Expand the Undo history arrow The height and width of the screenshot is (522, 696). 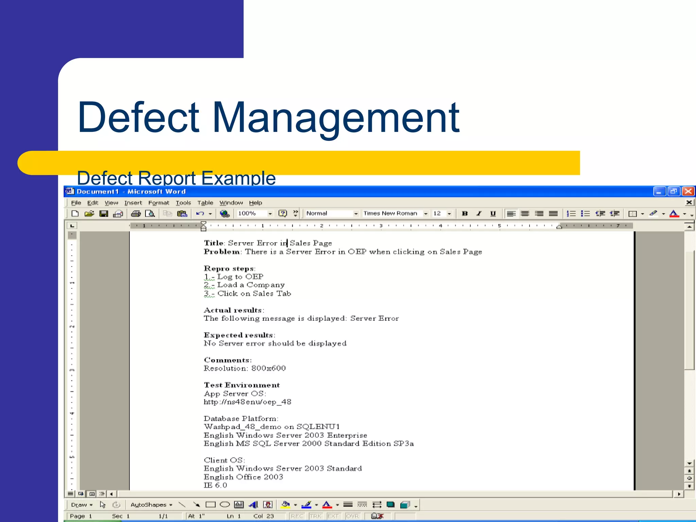coord(210,213)
